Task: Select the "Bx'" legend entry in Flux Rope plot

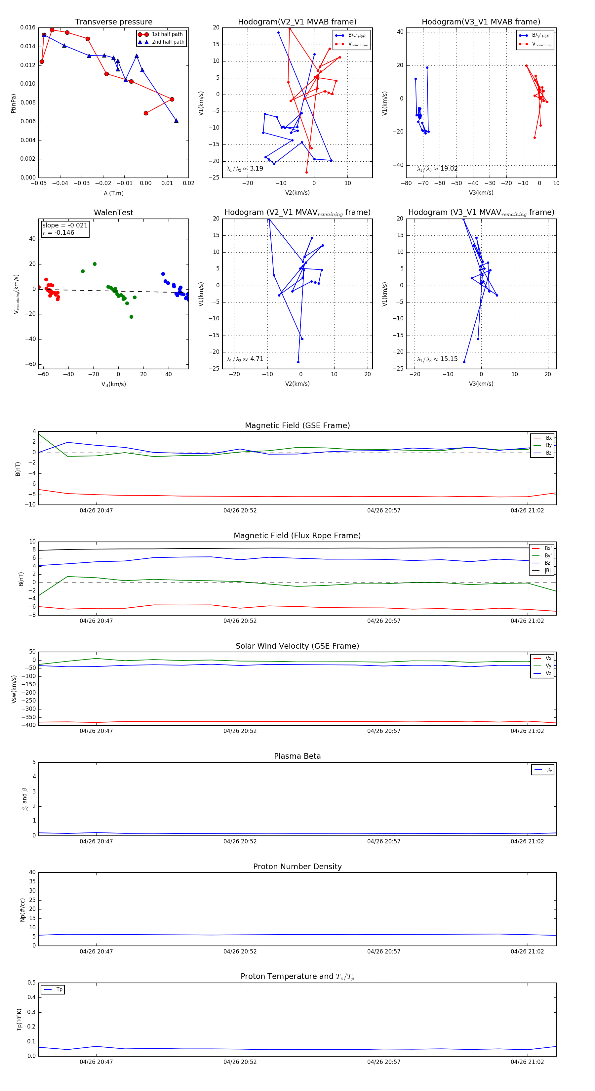Action: click(x=542, y=548)
